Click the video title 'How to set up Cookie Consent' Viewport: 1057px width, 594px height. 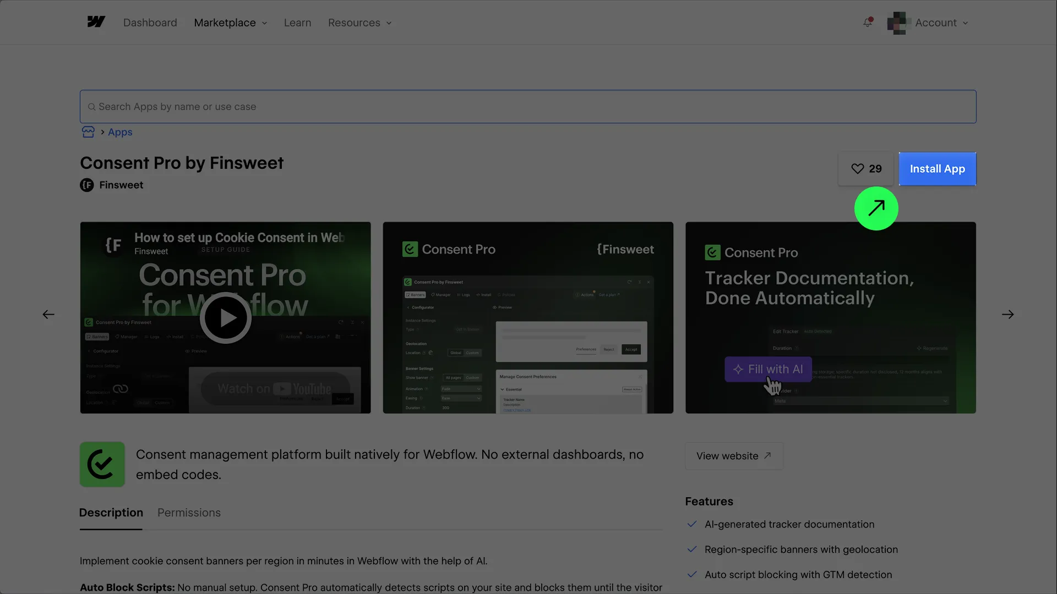coord(239,238)
